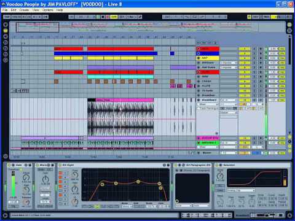Switch to Arrangement view selector icon

pyautogui.click(x=289, y=25)
